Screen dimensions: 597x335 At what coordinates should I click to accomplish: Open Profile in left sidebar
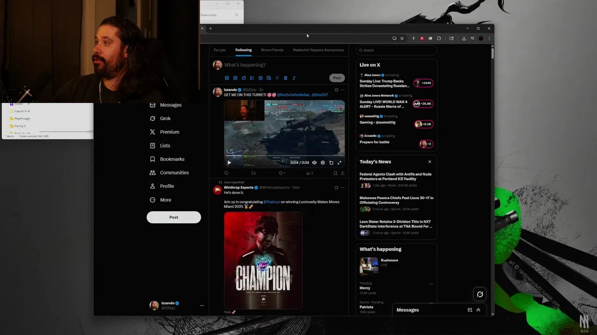[161, 186]
